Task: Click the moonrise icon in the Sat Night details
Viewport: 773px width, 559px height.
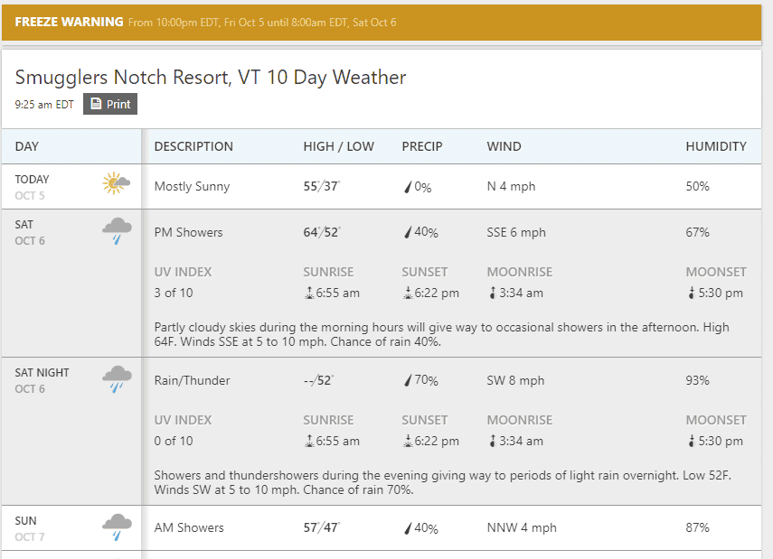Action: coord(492,441)
